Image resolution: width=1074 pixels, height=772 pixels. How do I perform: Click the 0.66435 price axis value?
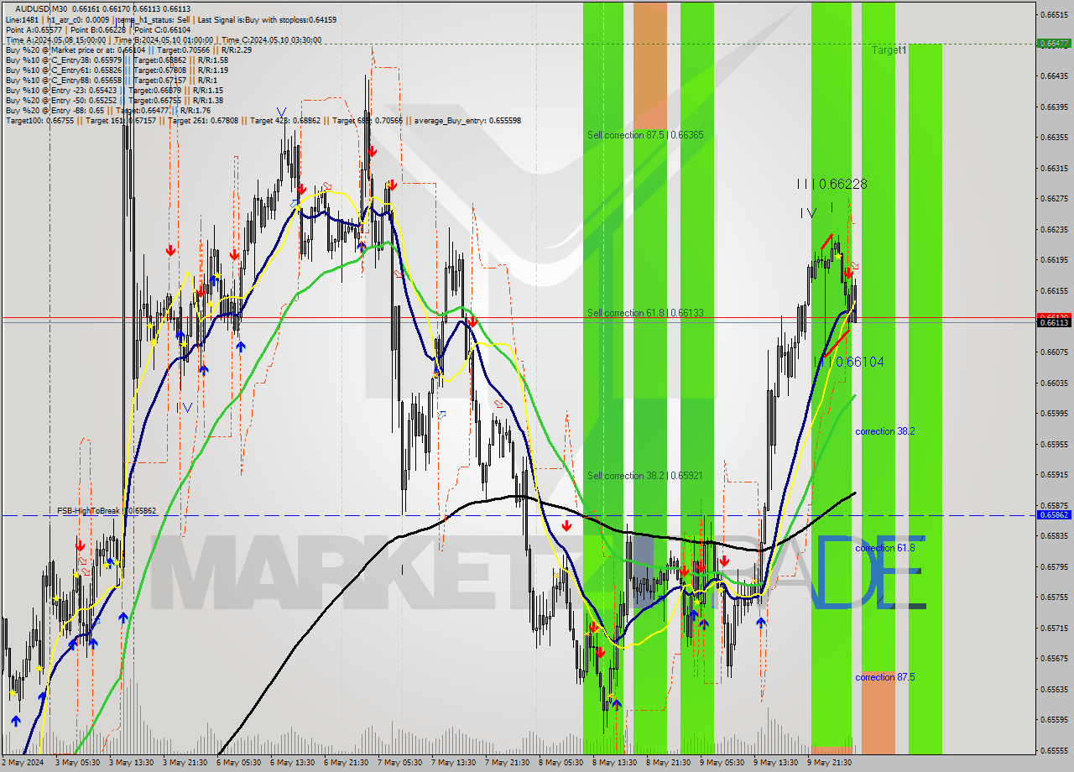click(x=1054, y=76)
